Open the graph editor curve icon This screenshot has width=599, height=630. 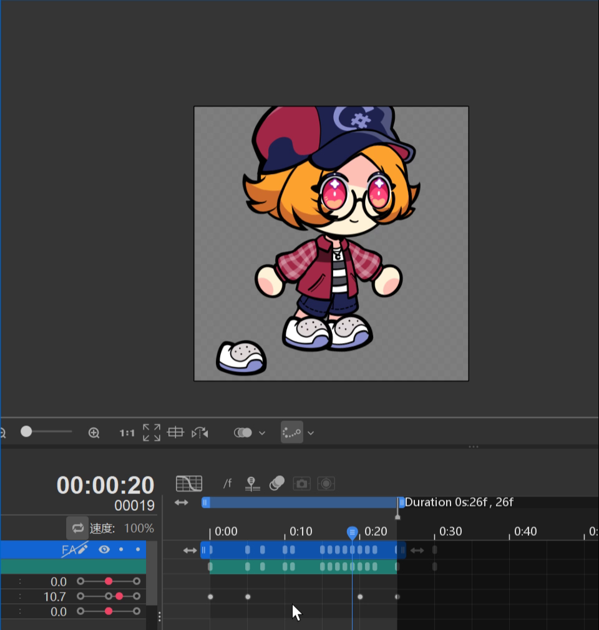[x=189, y=483]
